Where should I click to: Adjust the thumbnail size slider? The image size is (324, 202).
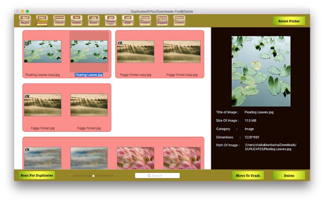(94, 176)
